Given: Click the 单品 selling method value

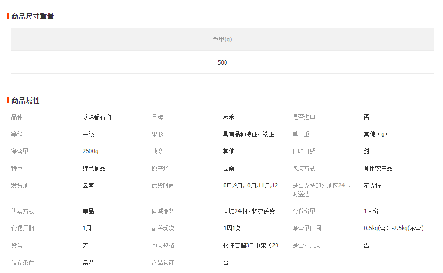Looking at the screenshot, I should click(88, 211).
